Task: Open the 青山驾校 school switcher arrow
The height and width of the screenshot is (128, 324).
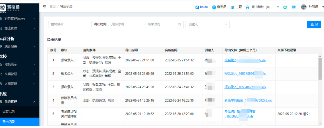Action: (x=278, y=7)
